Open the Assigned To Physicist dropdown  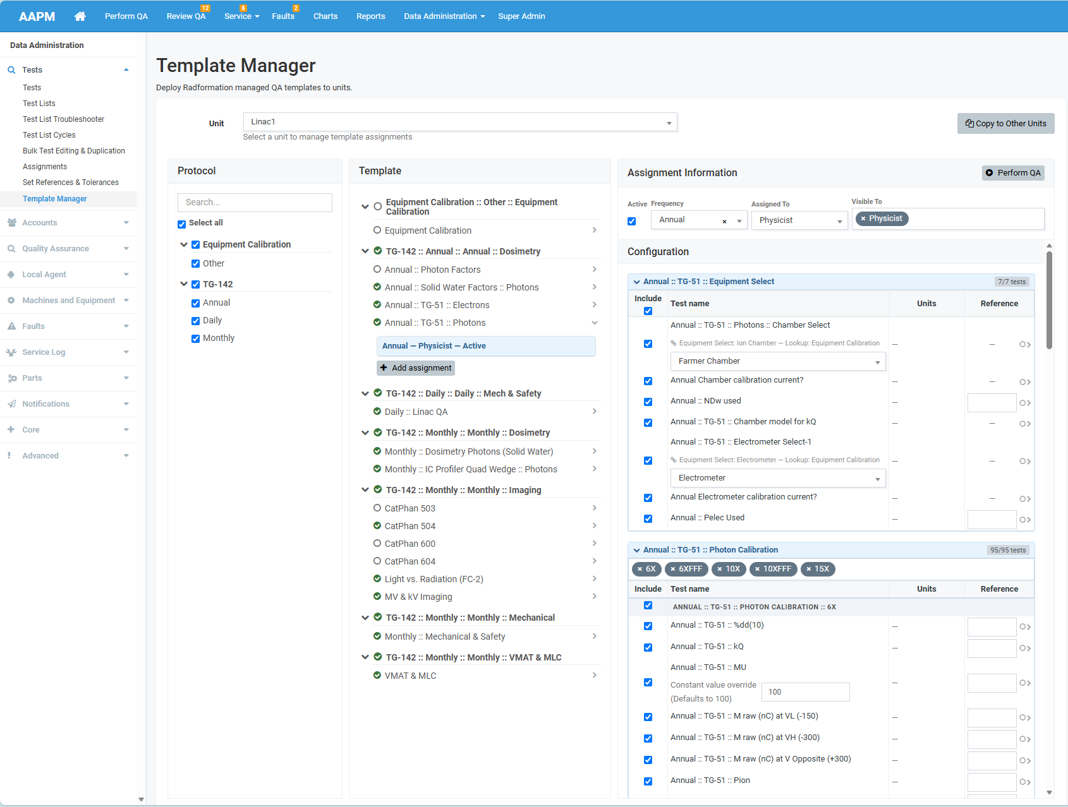[799, 220]
